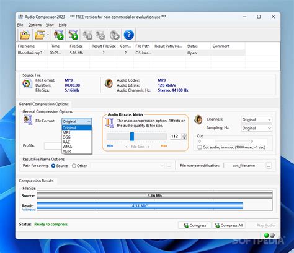Pause compression toolbar icon

pyautogui.click(x=87, y=35)
